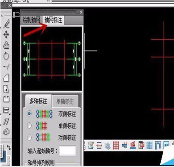This screenshot has height=167, width=174.
Task: Click the 对侧标注 option label
Action: pos(67,138)
